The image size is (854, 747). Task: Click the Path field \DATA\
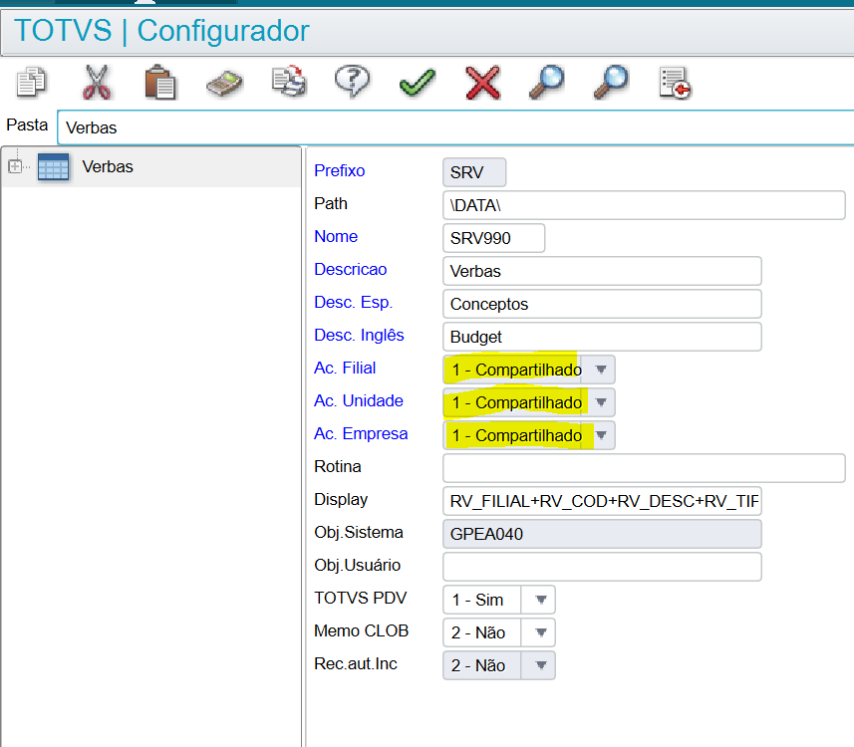point(644,205)
